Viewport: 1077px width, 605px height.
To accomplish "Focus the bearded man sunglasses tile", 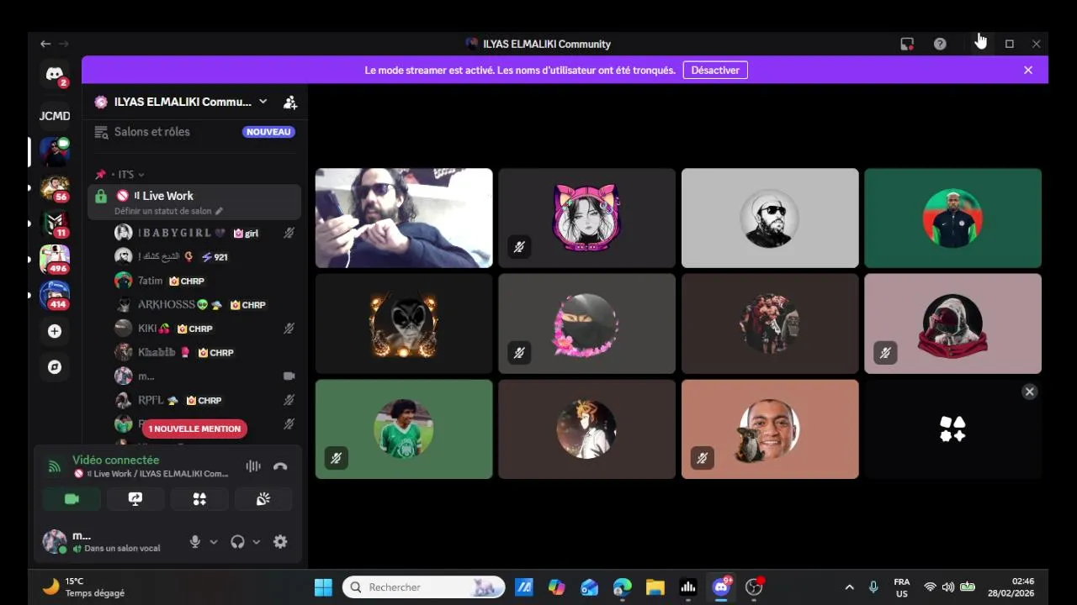I will click(770, 218).
